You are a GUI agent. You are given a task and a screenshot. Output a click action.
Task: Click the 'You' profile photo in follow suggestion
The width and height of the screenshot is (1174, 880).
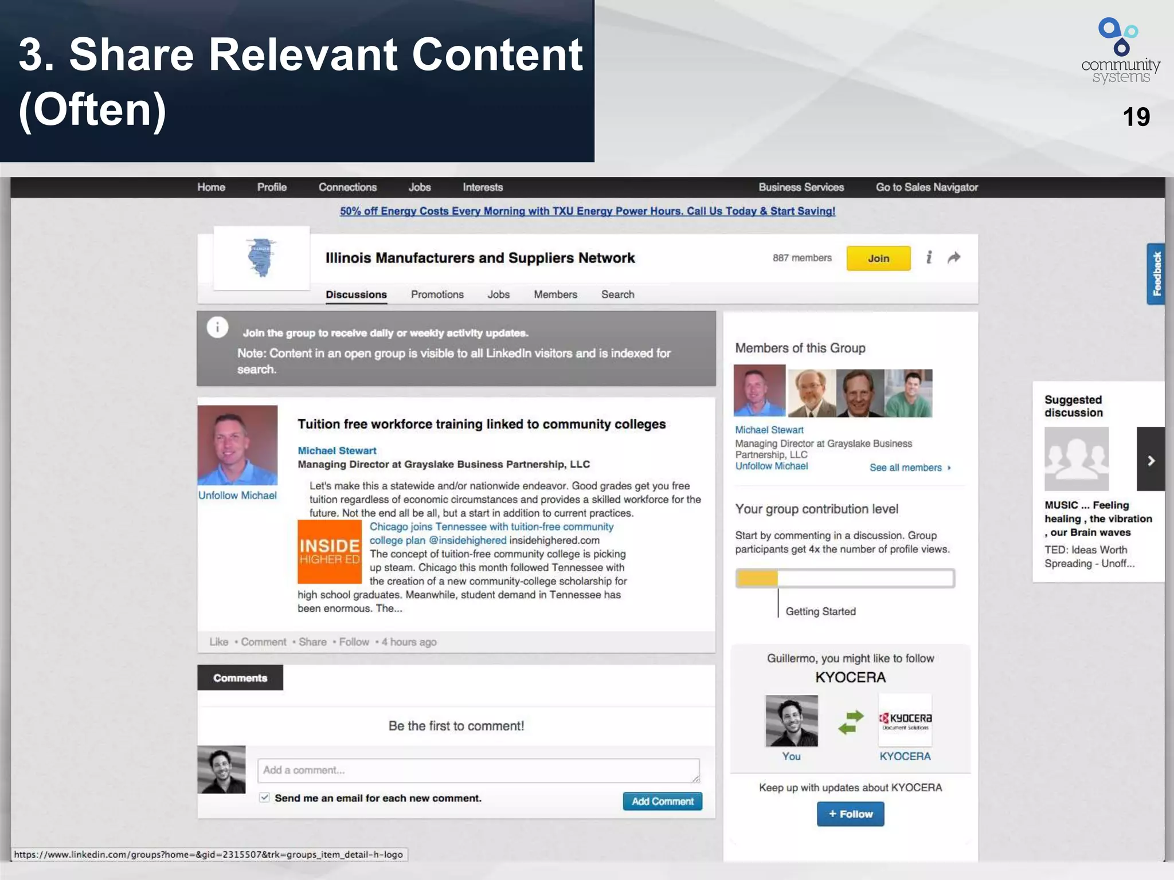click(792, 721)
